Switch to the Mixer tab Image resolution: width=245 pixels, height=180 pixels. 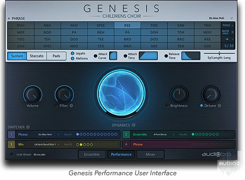point(150,154)
